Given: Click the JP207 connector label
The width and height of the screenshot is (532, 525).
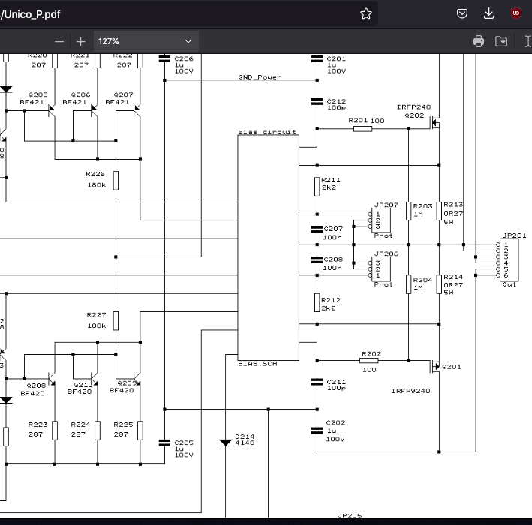Looking at the screenshot, I should pos(386,205).
